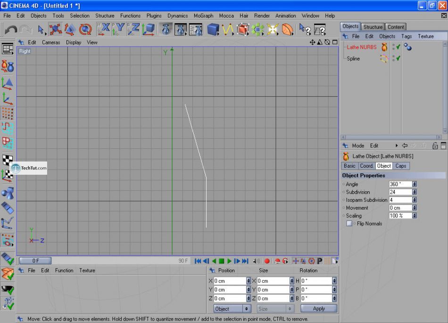Open the spline drawing tools icon

pyautogui.click(x=228, y=29)
